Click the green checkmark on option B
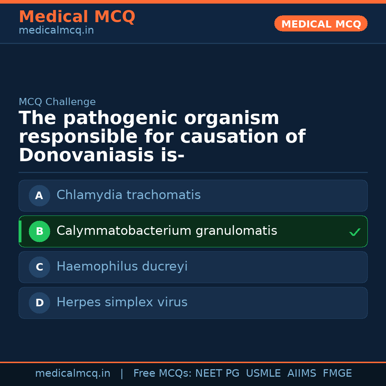 [x=355, y=232]
